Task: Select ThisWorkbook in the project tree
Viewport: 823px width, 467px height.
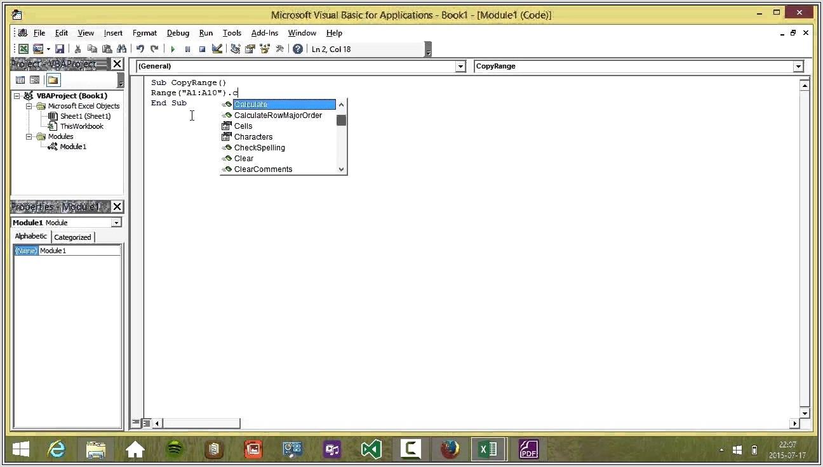Action: 81,126
